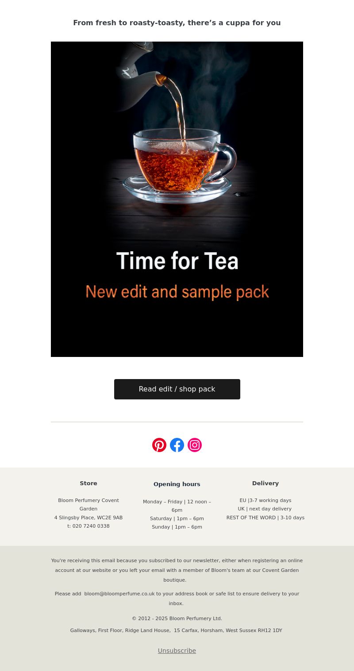Click the Read edit / shop pack button
This screenshot has width=354, height=671.
click(x=177, y=389)
